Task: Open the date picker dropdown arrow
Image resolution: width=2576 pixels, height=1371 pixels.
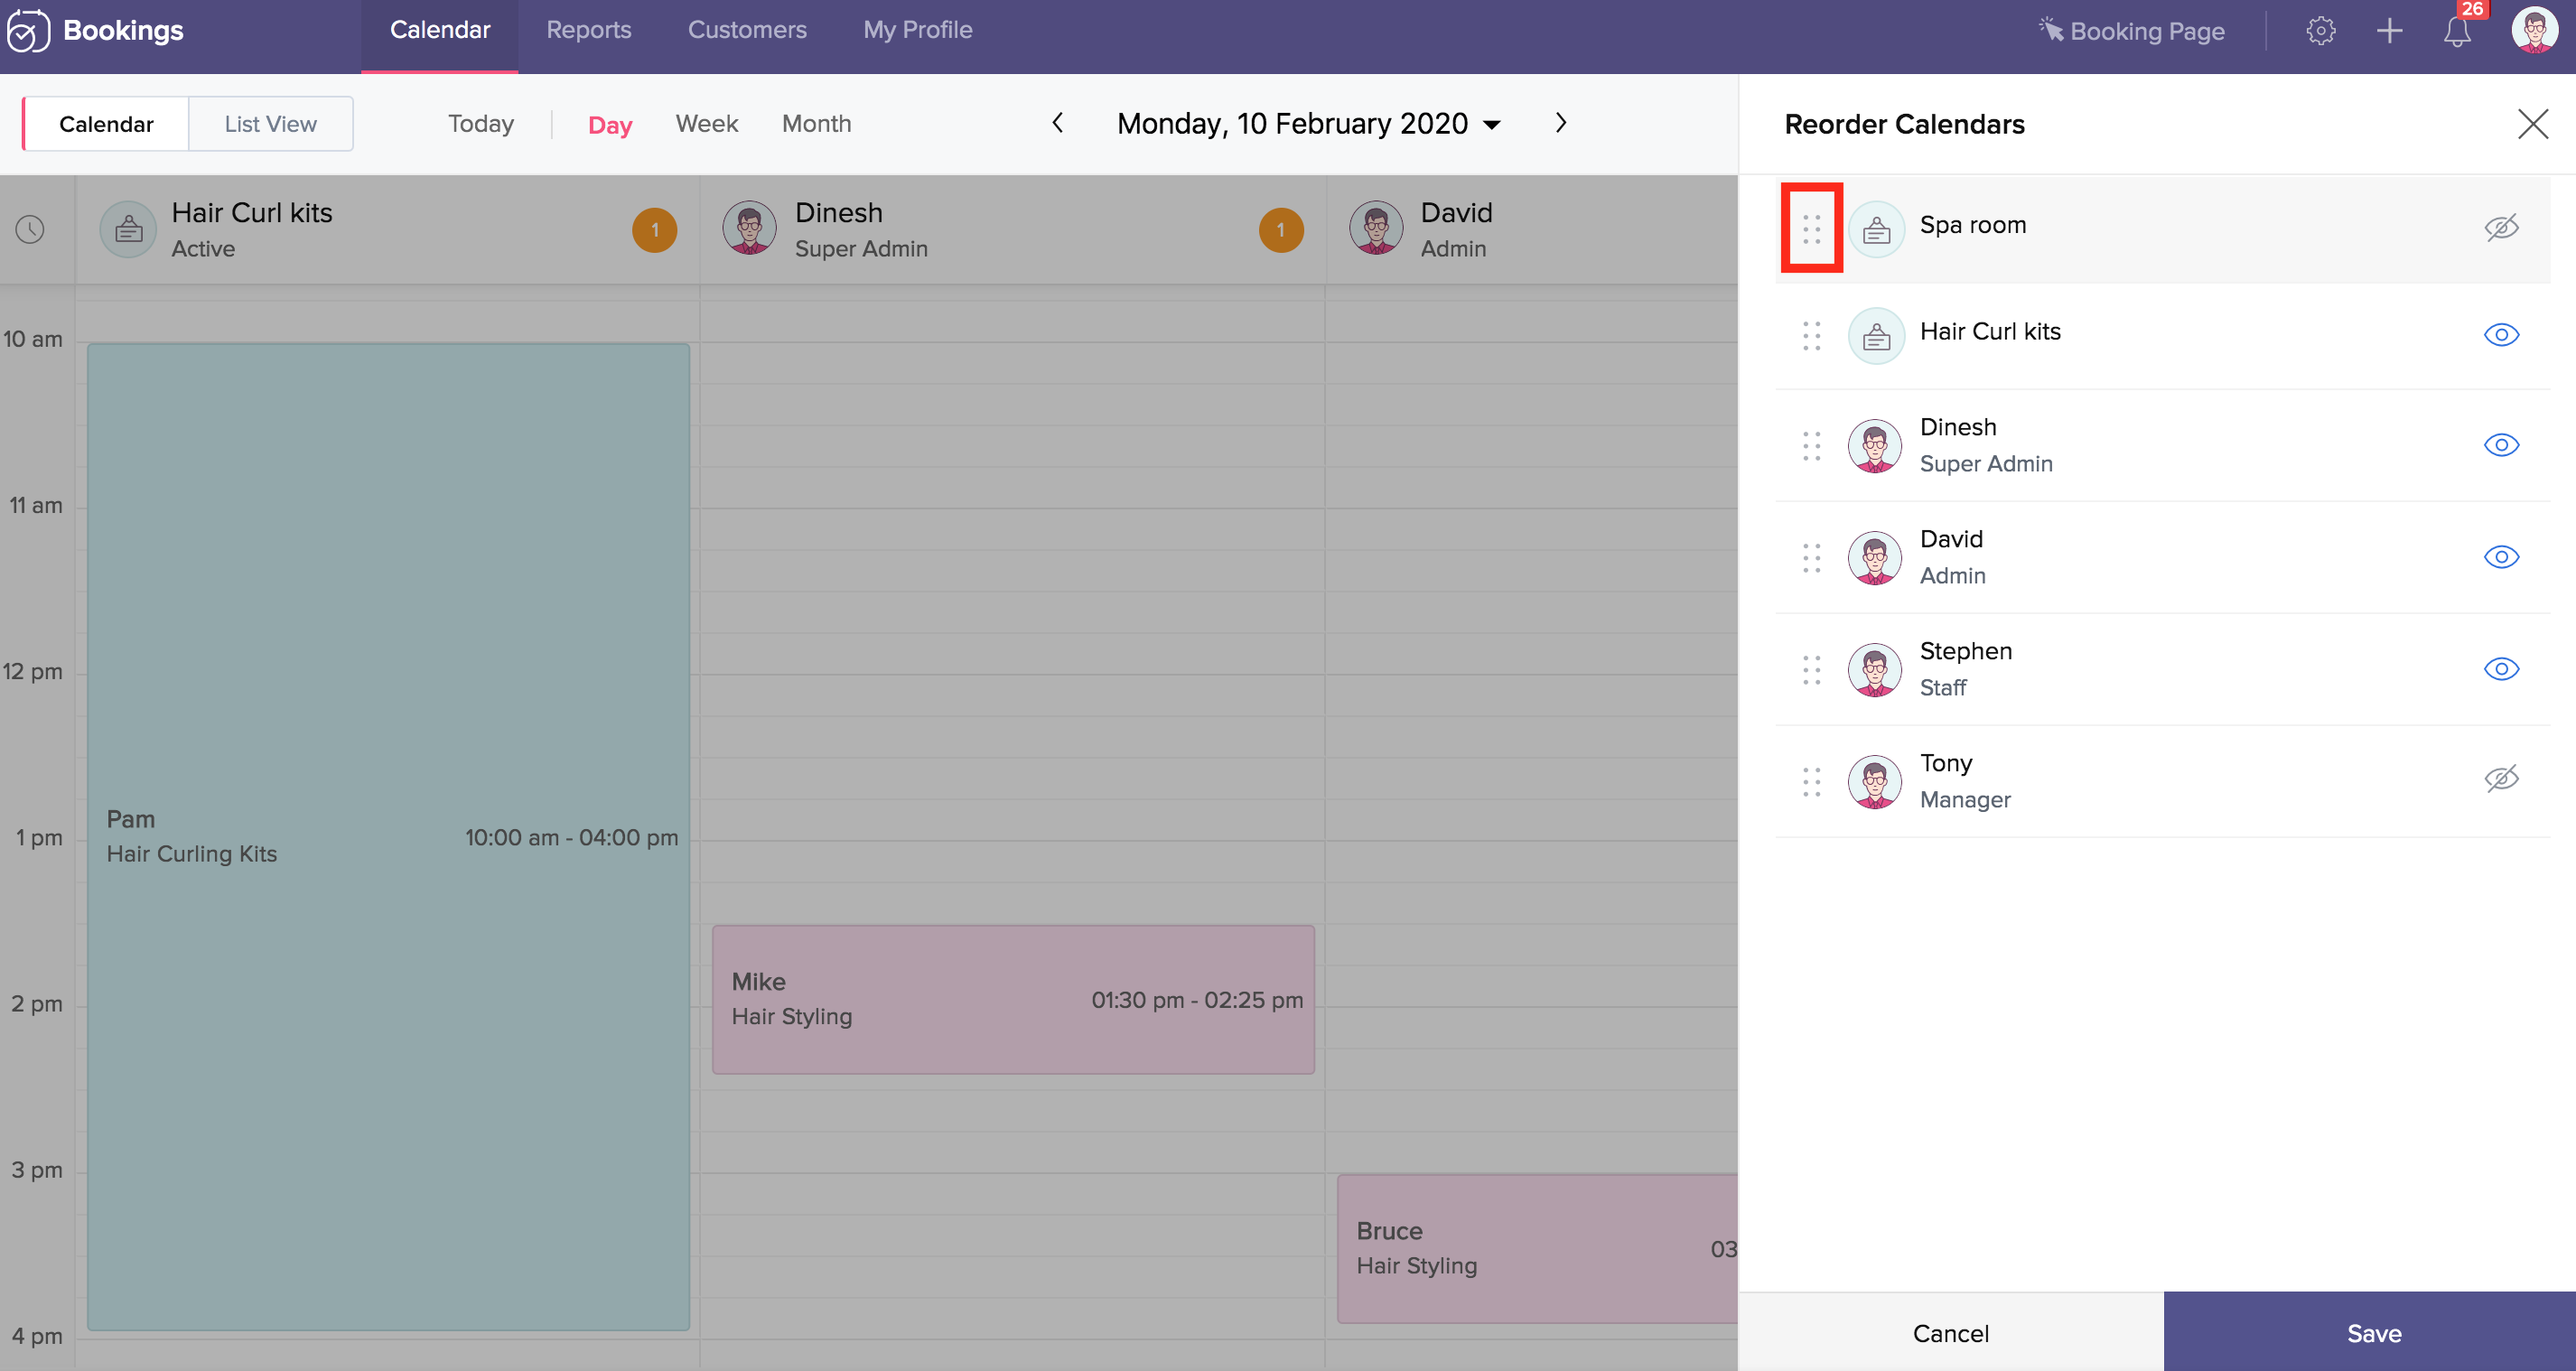Action: [1492, 125]
